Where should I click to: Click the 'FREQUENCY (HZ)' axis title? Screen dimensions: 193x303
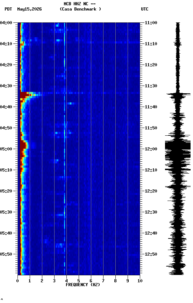pos(83,285)
